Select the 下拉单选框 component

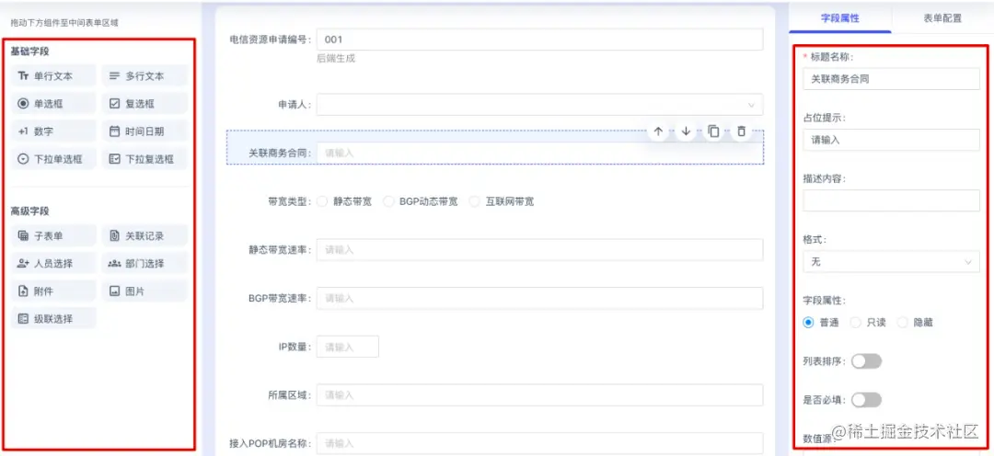coord(54,159)
